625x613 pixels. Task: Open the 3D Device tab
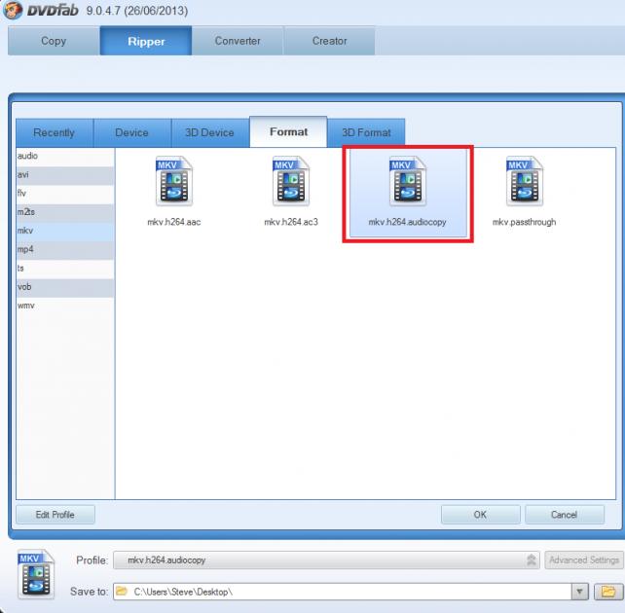209,132
